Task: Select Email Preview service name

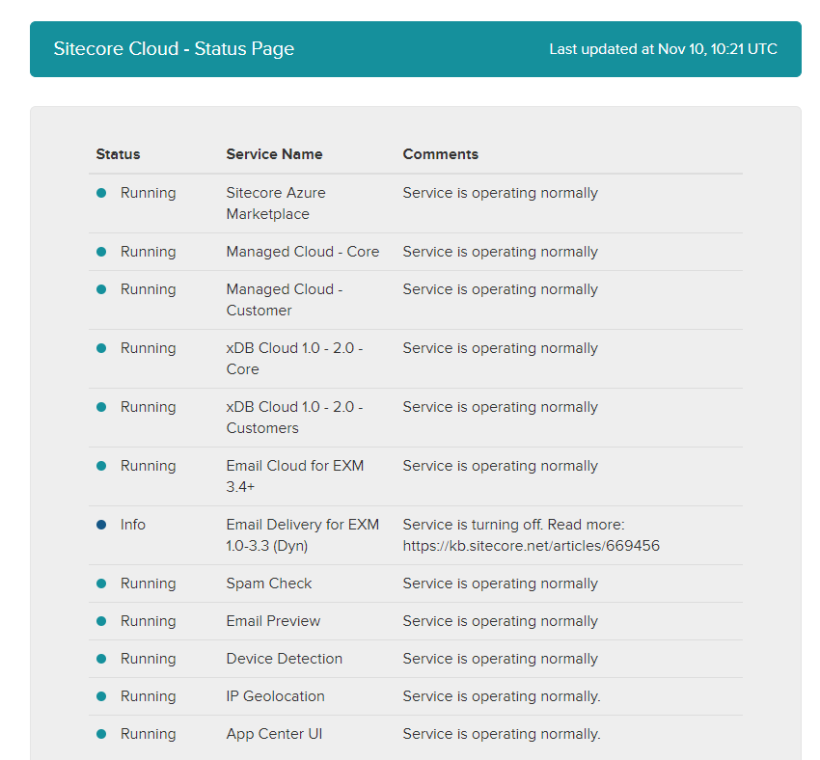Action: (x=273, y=621)
